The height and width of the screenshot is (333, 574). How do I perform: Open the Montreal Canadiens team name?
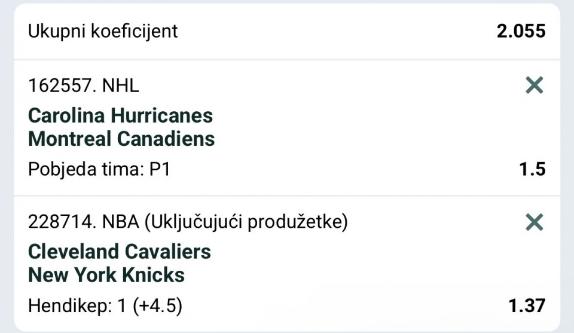(121, 139)
